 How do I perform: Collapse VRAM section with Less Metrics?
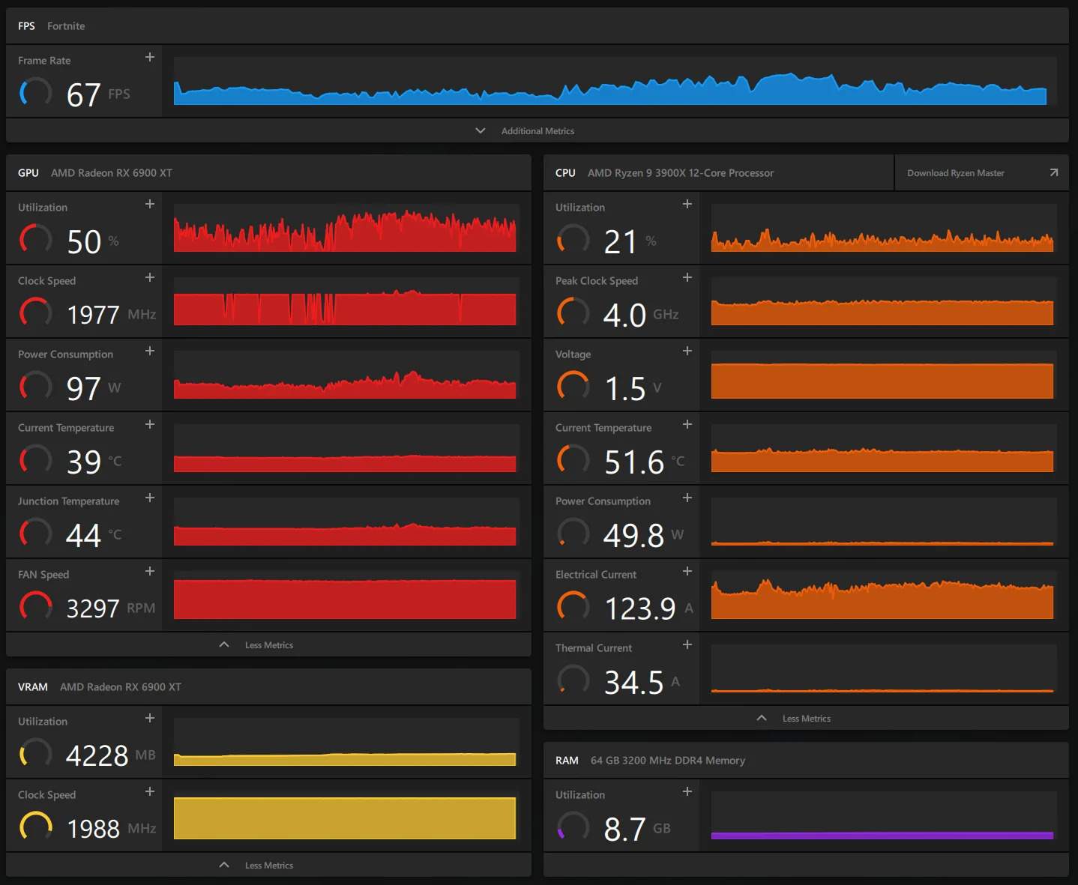[x=268, y=865]
